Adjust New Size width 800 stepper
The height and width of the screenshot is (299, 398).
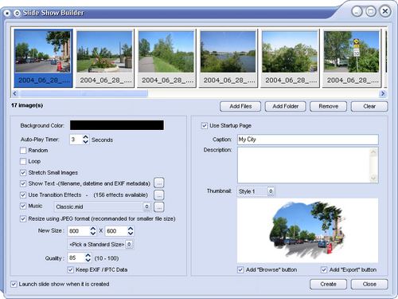point(92,230)
